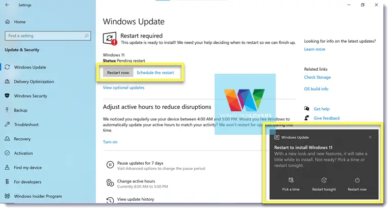This screenshot has width=391, height=211.
Task: Open Check Storage link
Action: tap(317, 77)
